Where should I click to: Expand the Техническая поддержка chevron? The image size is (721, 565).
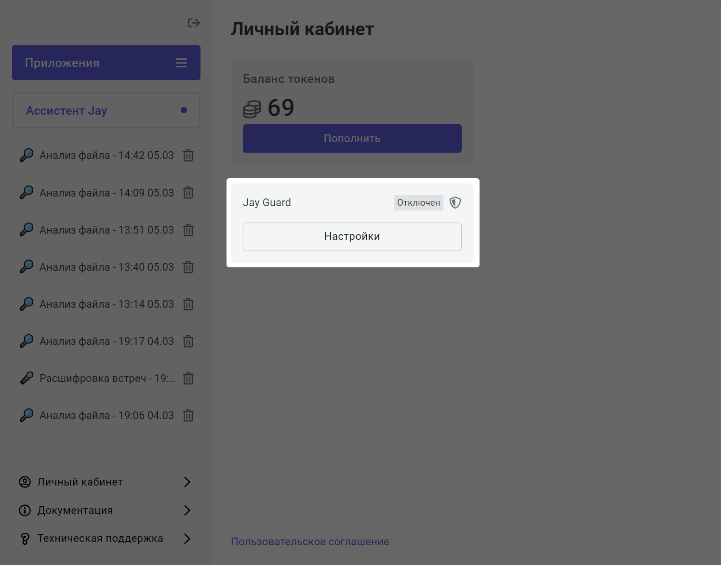[187, 539]
